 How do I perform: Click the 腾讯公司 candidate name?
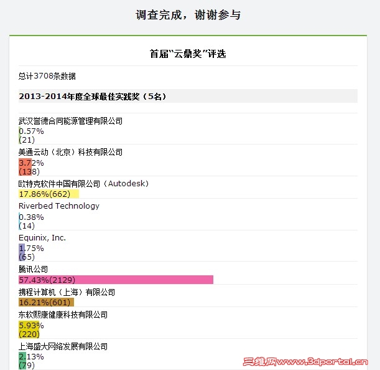click(33, 269)
